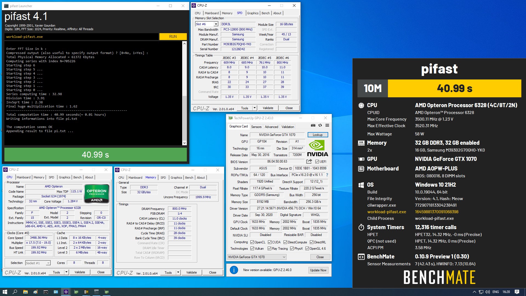This screenshot has width=526, height=296.
Task: Click scroll down arrow in pifast console
Action: (x=184, y=143)
